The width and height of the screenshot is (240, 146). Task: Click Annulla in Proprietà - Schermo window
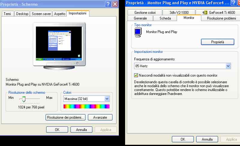coord(81,130)
